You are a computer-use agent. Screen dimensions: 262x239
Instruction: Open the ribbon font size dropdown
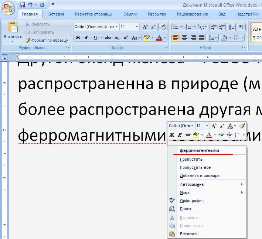[137, 27]
